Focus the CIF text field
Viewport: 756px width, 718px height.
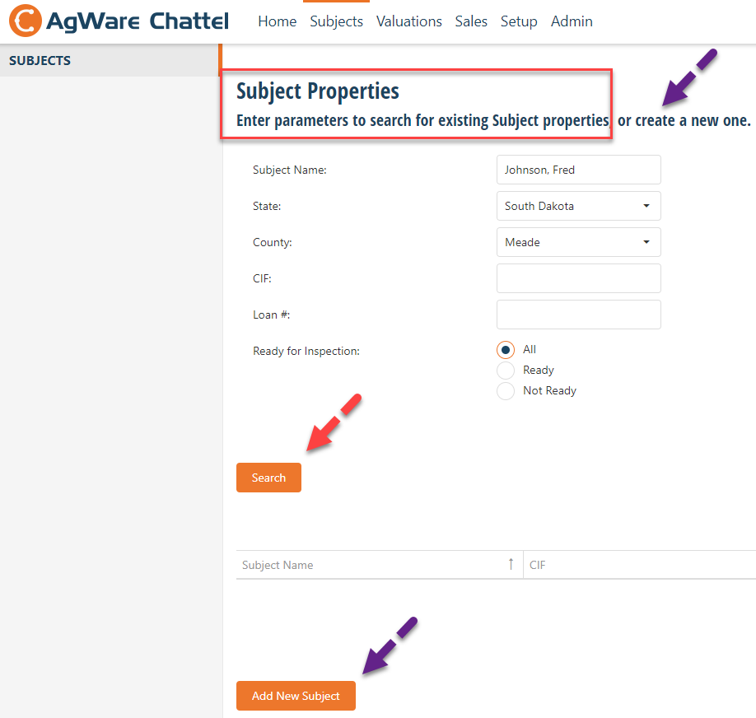579,278
